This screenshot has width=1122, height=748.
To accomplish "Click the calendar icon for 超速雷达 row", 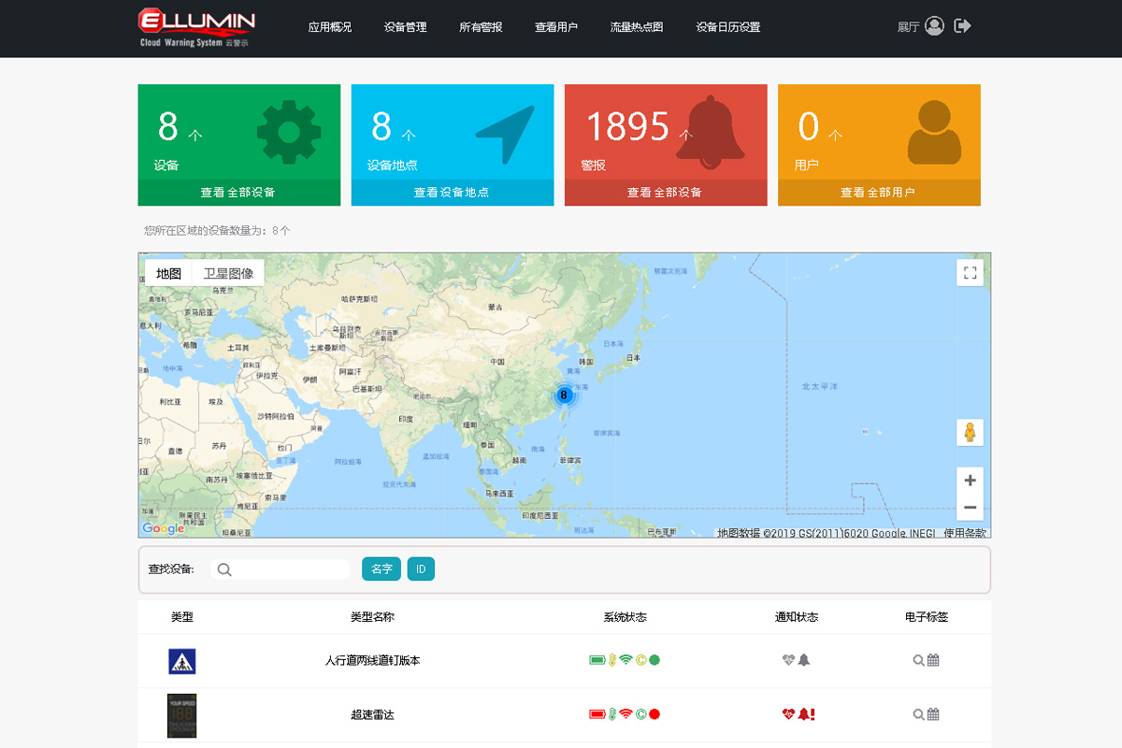I will (933, 714).
